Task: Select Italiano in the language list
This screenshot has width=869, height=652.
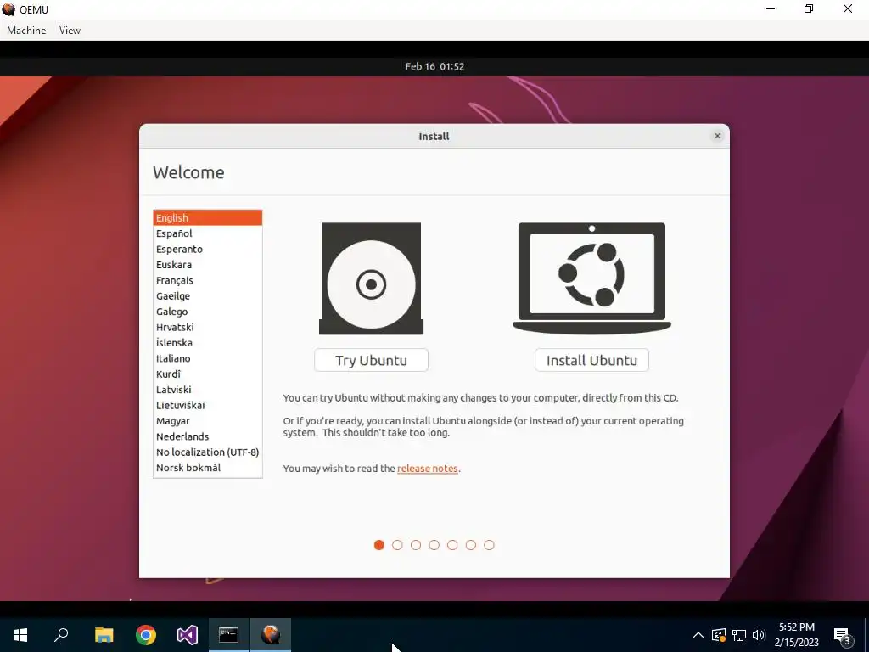Action: pyautogui.click(x=208, y=358)
